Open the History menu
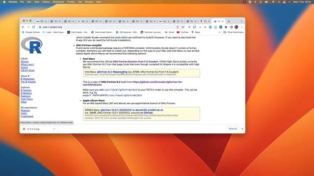This screenshot has height=176, width=314. [46, 2]
